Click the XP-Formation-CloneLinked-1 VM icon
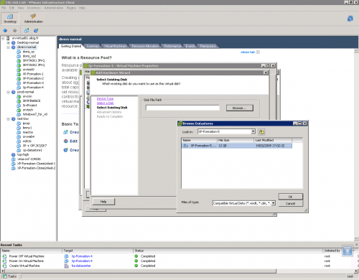This screenshot has height=280, width=359. coord(14,164)
